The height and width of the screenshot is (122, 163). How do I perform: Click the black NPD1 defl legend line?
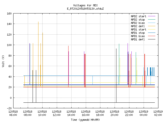coord(152,39)
